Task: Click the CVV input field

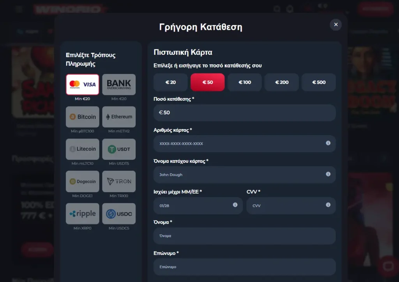Action: point(286,205)
